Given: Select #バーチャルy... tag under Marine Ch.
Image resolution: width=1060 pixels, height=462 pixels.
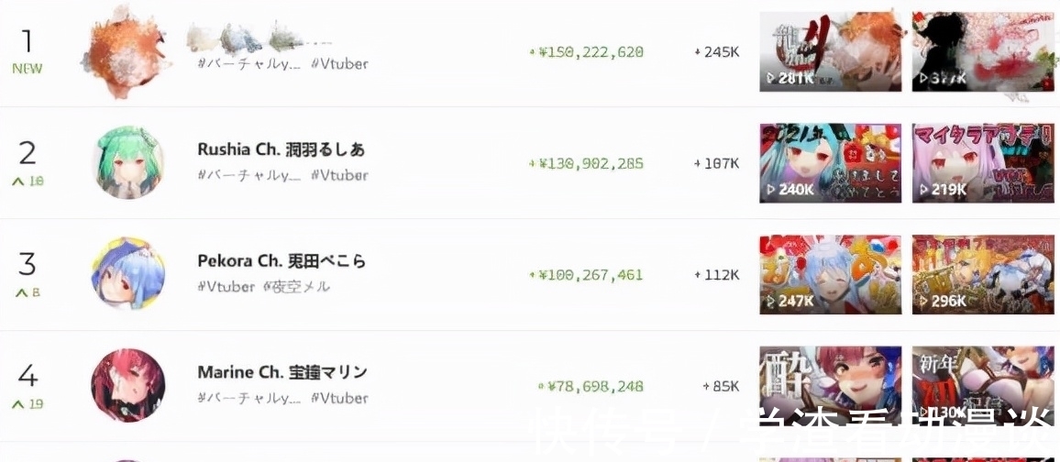Looking at the screenshot, I should (249, 398).
